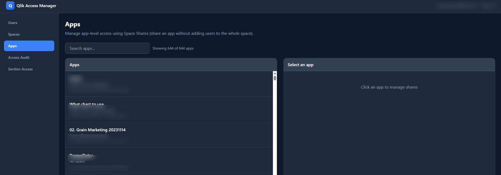Select the topmost app entry in the list
This screenshot has width=501, height=175.
[x=169, y=84]
